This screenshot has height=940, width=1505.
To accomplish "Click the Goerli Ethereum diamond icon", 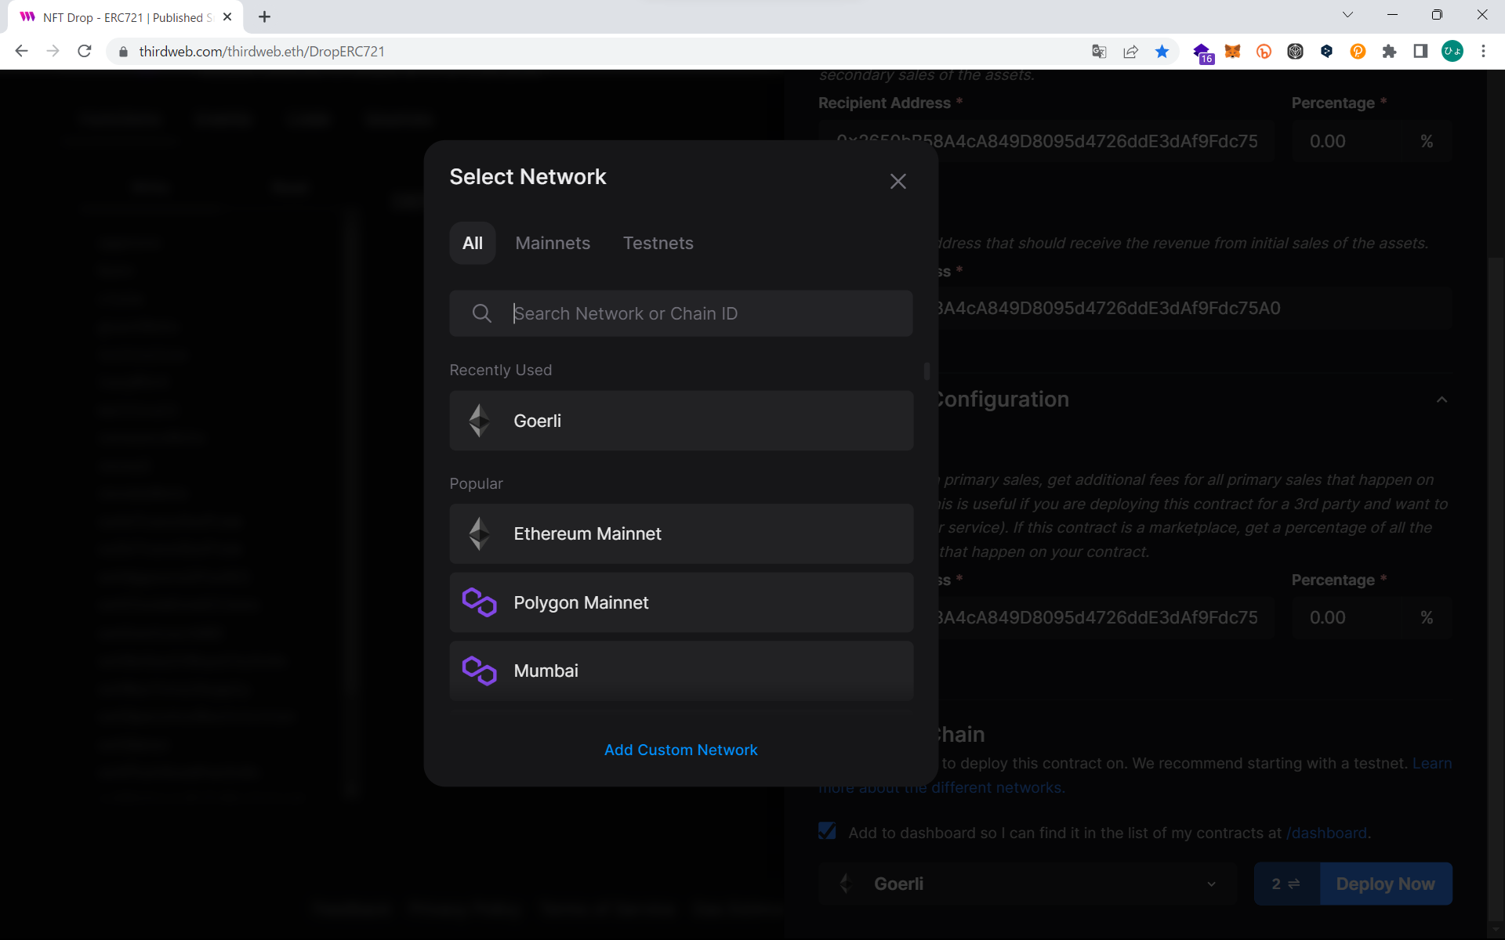I will (x=479, y=421).
